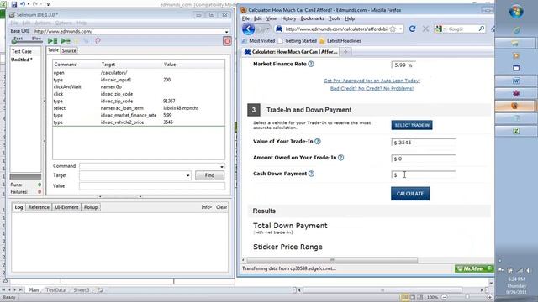
Task: Click the Excel zoom slider
Action: coord(467,297)
